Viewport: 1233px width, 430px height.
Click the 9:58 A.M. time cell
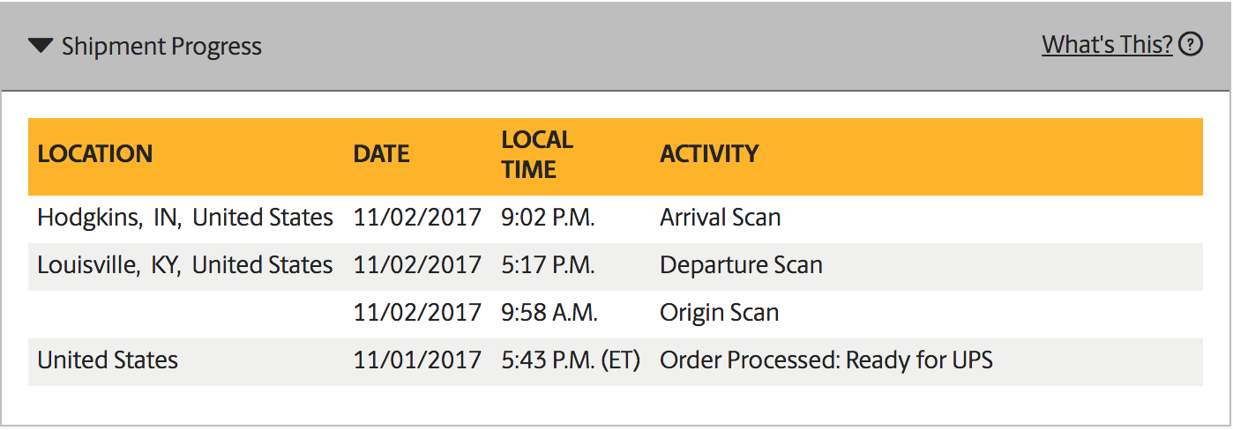[x=549, y=313]
